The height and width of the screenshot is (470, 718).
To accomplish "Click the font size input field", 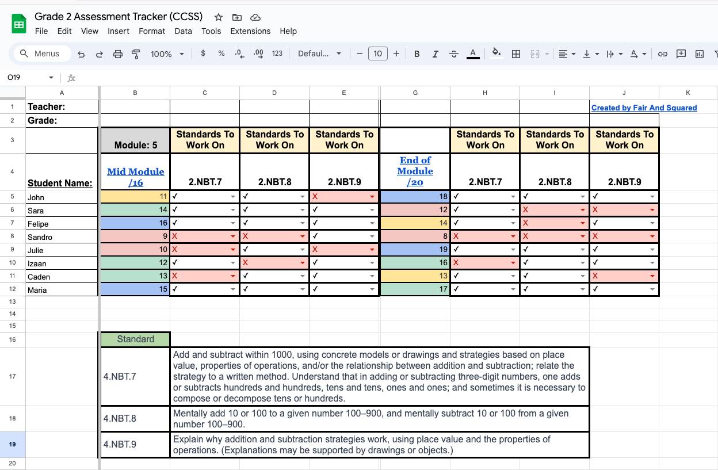I will point(377,54).
